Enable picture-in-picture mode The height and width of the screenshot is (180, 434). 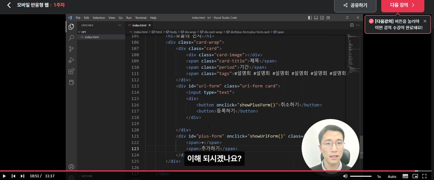click(x=415, y=176)
